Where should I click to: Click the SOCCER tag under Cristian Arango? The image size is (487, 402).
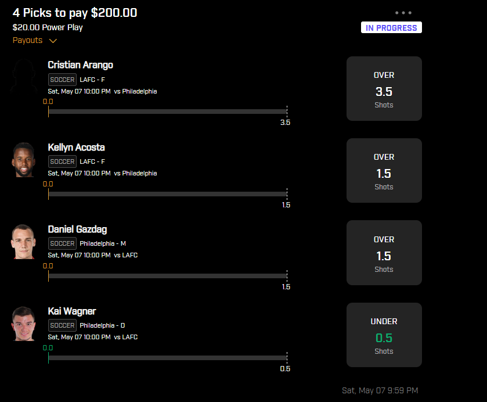click(63, 80)
